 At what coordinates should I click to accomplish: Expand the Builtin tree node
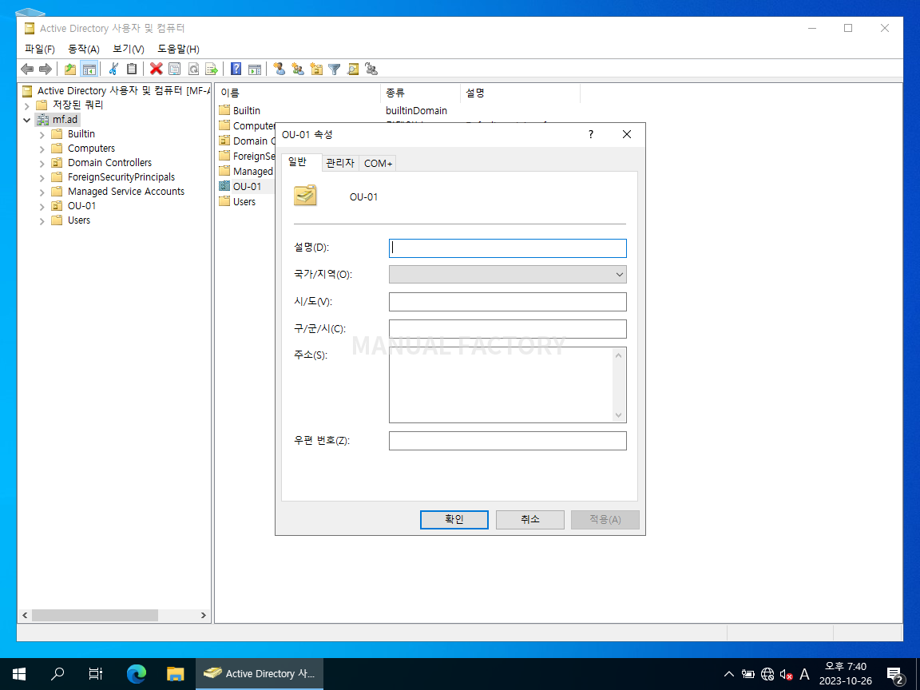pyautogui.click(x=42, y=134)
